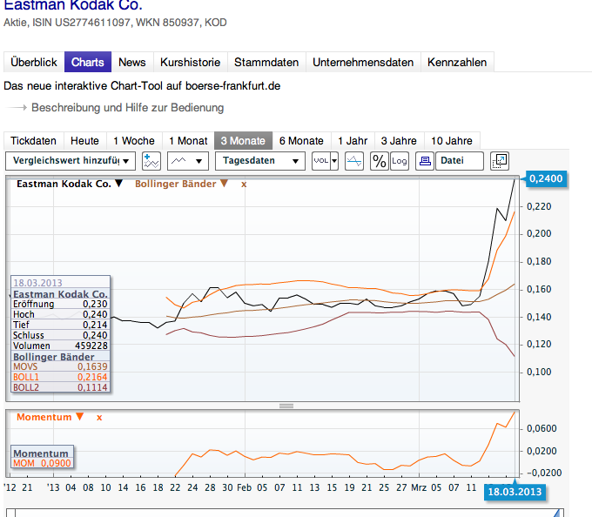Screen dimensions: 592x517
Task: Open the Vergleichswert hinzufügen dropdown
Action: 71,161
